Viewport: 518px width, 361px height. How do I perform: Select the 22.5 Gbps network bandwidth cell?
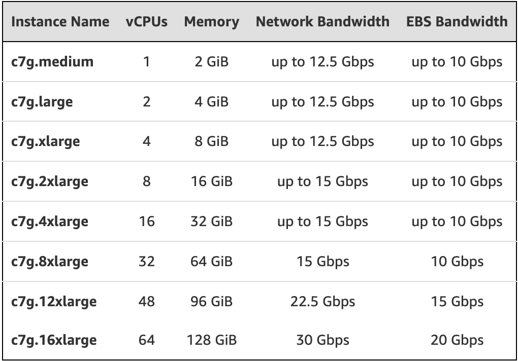[322, 302]
